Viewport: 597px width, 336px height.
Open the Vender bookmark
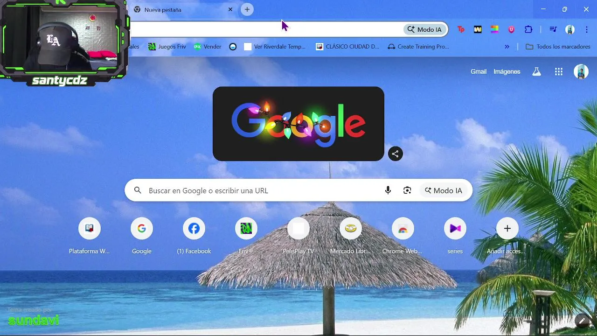pyautogui.click(x=208, y=47)
